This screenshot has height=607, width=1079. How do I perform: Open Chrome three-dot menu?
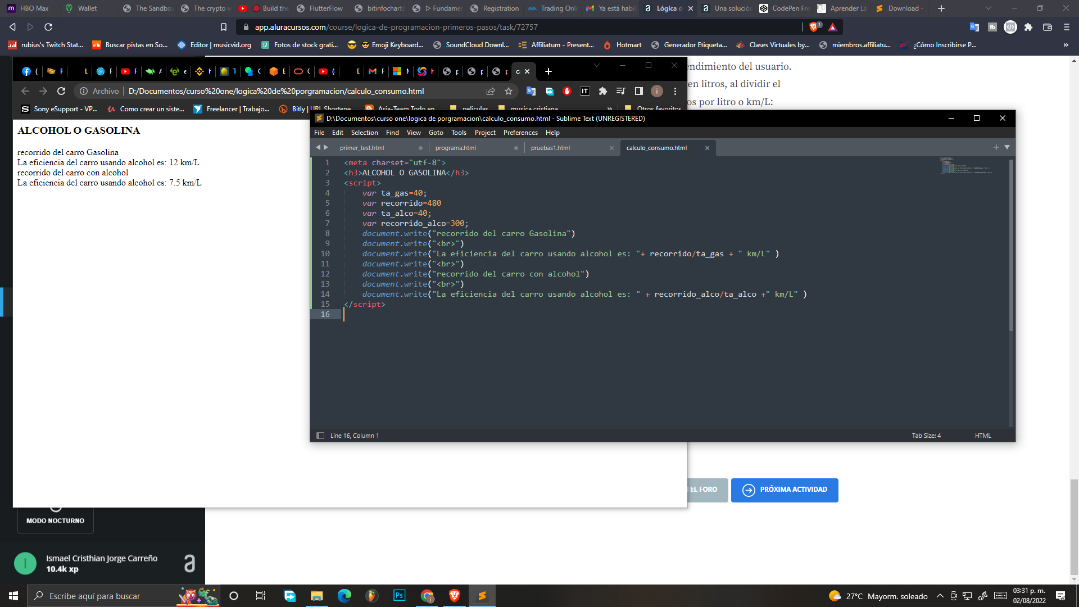pos(675,91)
